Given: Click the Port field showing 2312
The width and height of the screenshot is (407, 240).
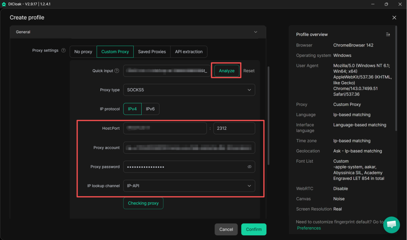Looking at the screenshot, I should 234,128.
